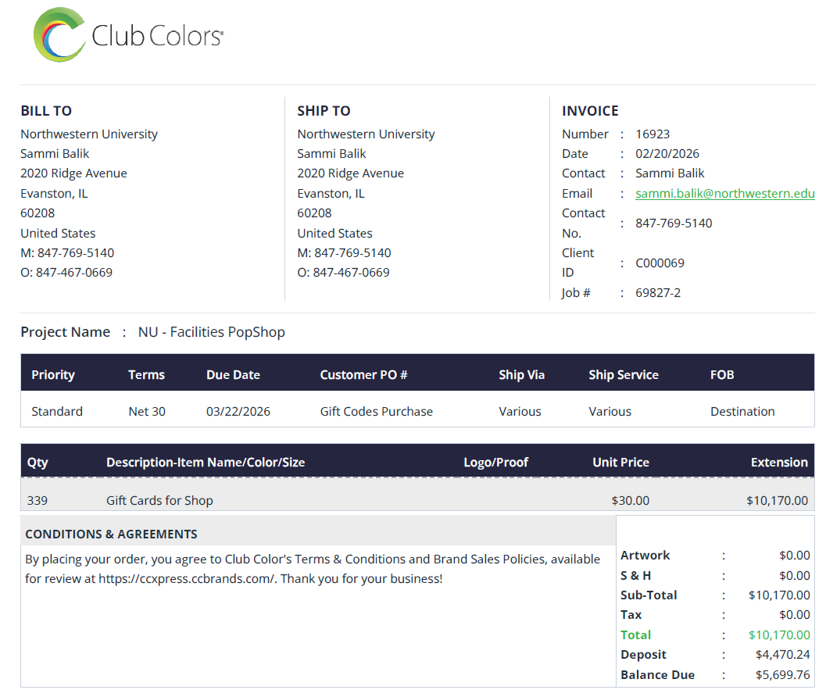Click the Deposit amount $4,470.24

(x=783, y=655)
